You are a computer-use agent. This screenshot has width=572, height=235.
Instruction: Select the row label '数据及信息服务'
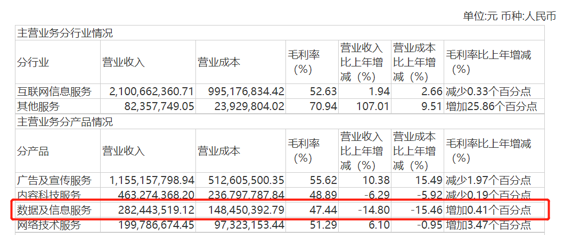click(54, 210)
